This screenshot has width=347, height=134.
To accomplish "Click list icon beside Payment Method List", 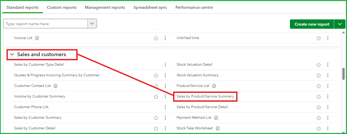I will pyautogui.click(x=216, y=118).
